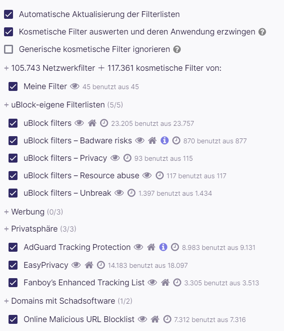
Task: Uncheck uBlock filters – Unbreak list
Action: coord(13,193)
